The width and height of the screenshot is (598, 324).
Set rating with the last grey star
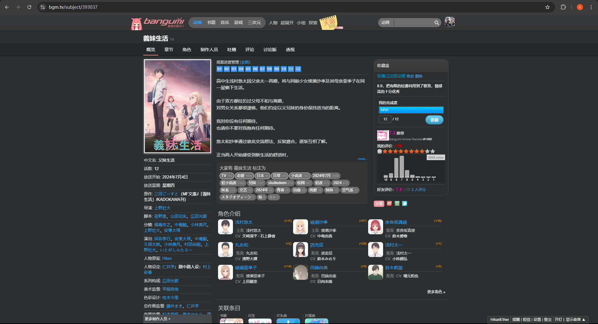pyautogui.click(x=432, y=151)
